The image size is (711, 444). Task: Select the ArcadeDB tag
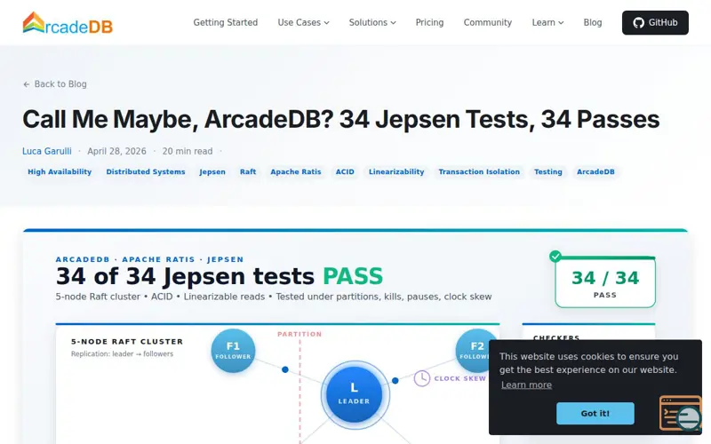point(595,171)
